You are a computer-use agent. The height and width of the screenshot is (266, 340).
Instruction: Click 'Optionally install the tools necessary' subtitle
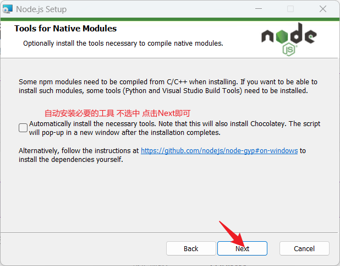123,43
